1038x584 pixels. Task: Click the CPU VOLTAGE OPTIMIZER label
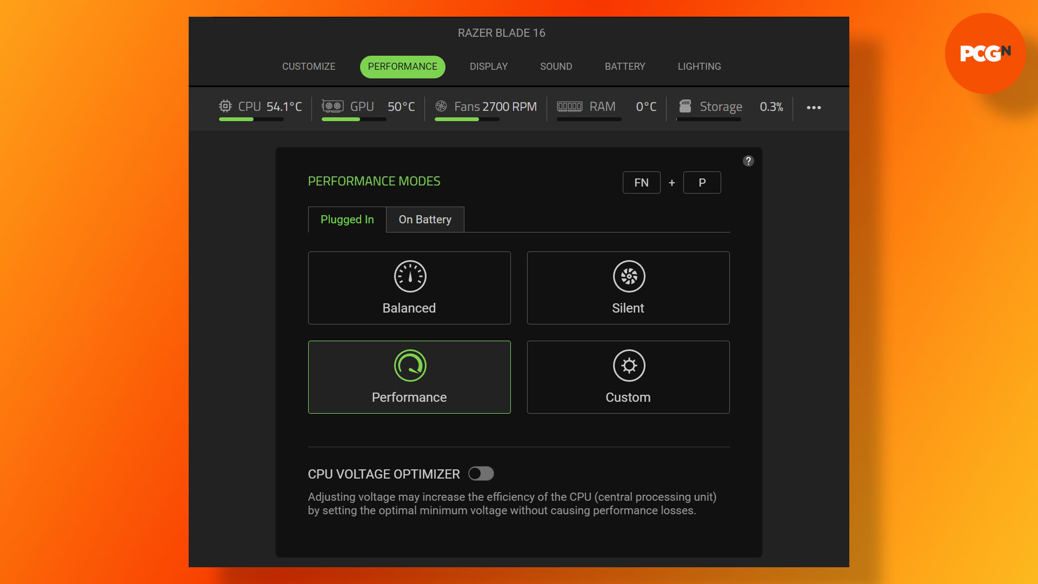[384, 474]
